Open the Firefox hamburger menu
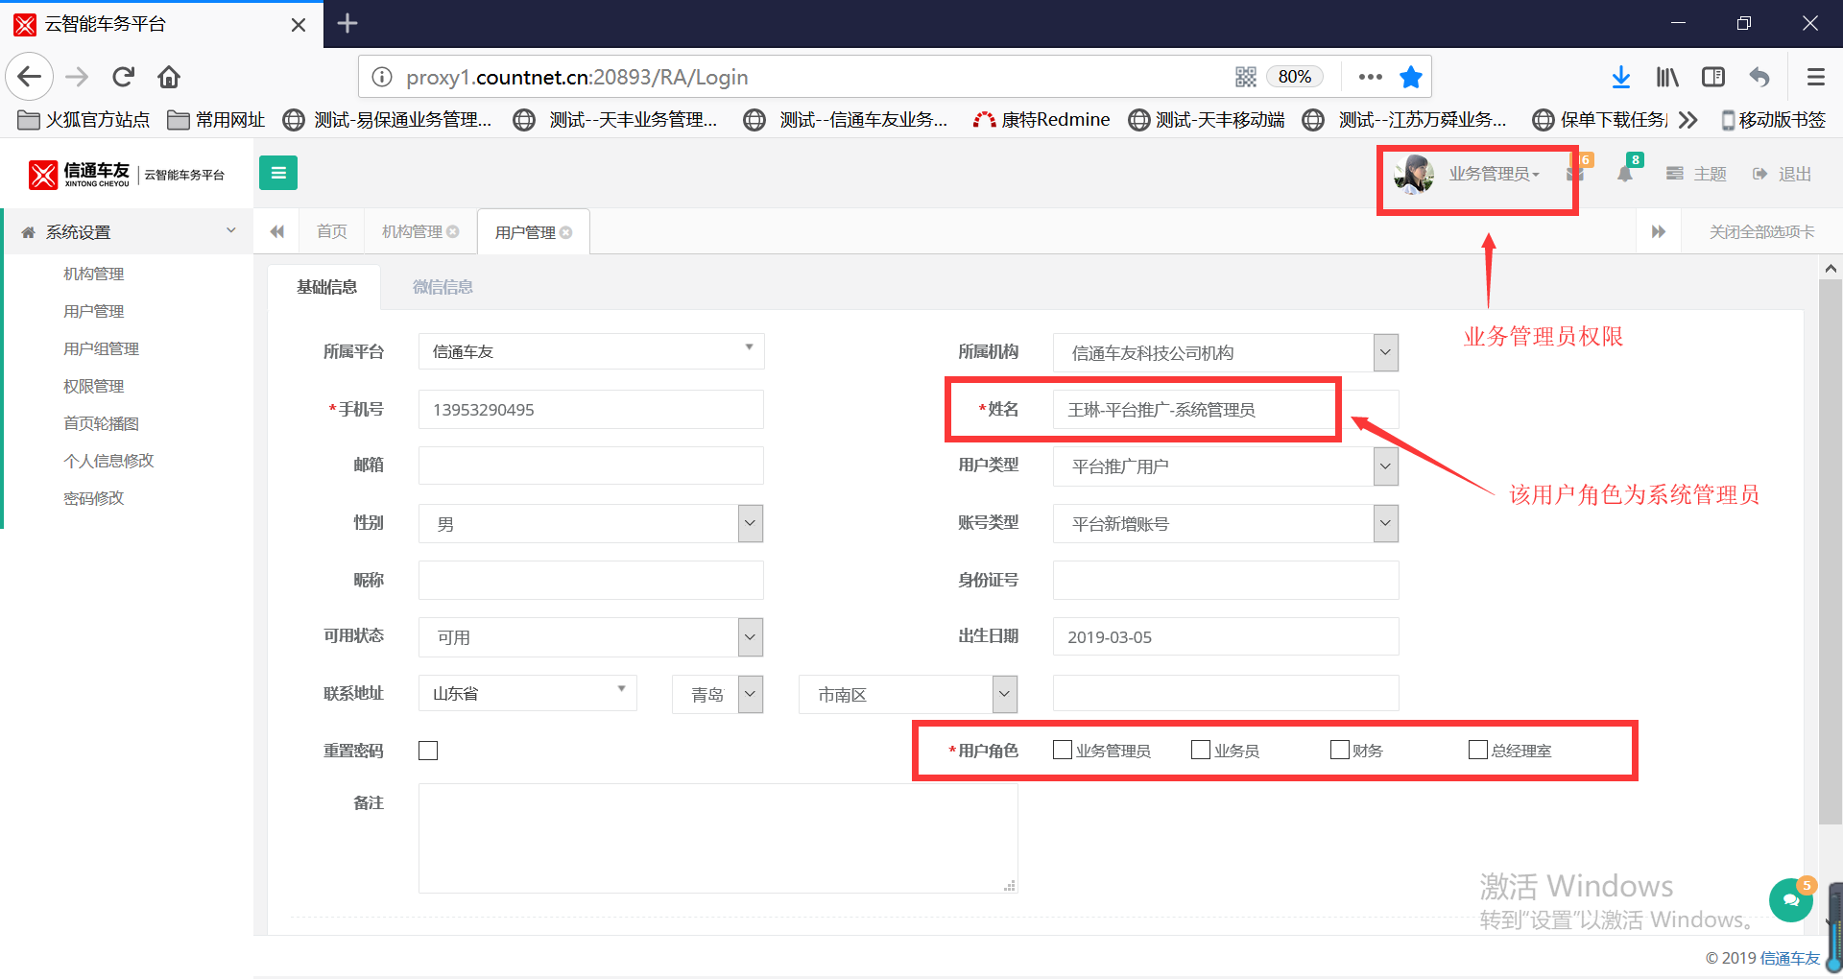 1815,77
